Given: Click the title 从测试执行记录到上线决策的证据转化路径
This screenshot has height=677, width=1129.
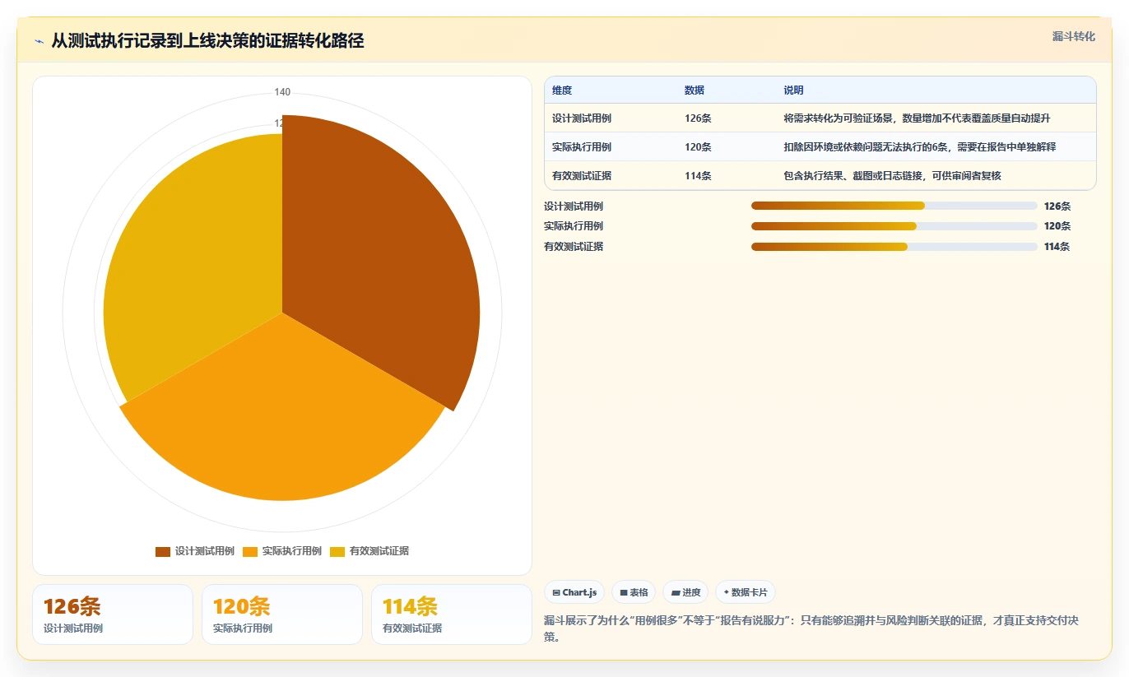Looking at the screenshot, I should click(x=207, y=41).
